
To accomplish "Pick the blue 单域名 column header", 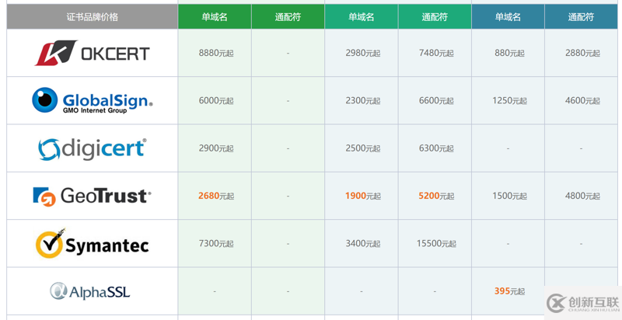I will [508, 16].
